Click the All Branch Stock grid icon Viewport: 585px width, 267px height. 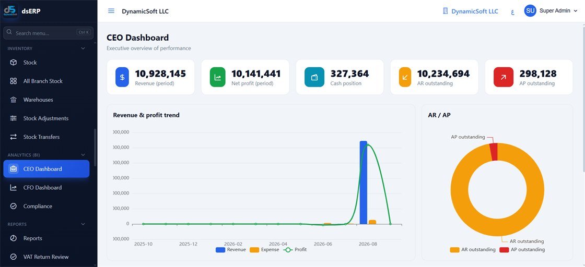coord(14,81)
